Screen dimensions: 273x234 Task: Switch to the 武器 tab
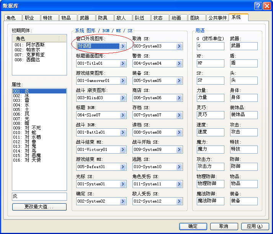pyautogui.click(x=87, y=18)
